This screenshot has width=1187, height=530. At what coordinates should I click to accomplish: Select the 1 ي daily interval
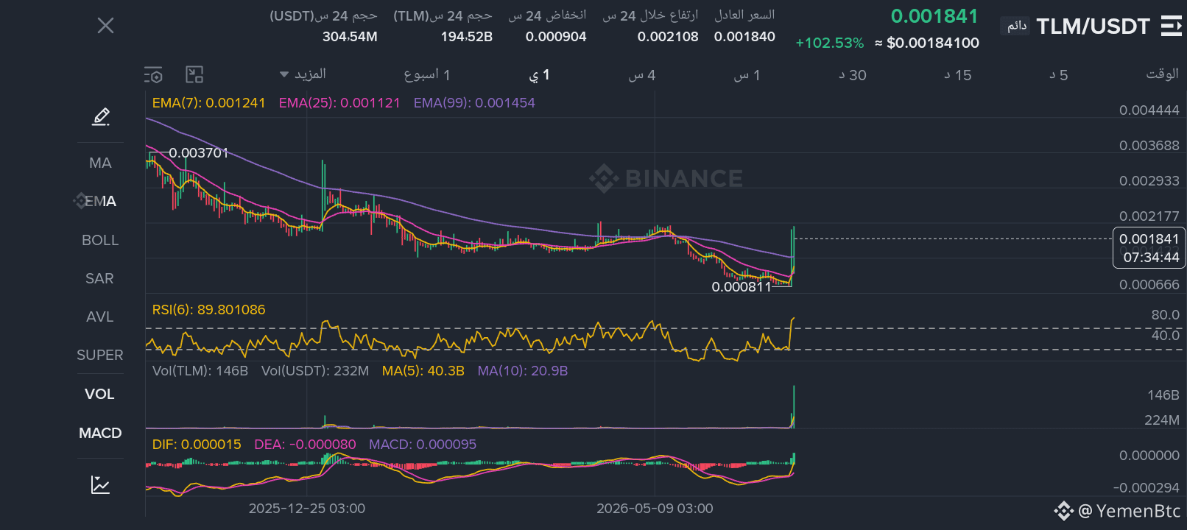(x=539, y=74)
